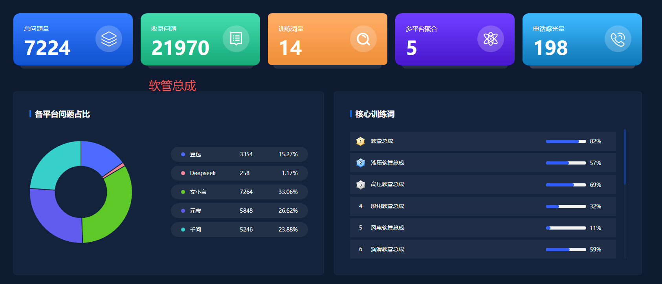Select the 豆包 legend row
662x284 pixels.
(x=239, y=154)
